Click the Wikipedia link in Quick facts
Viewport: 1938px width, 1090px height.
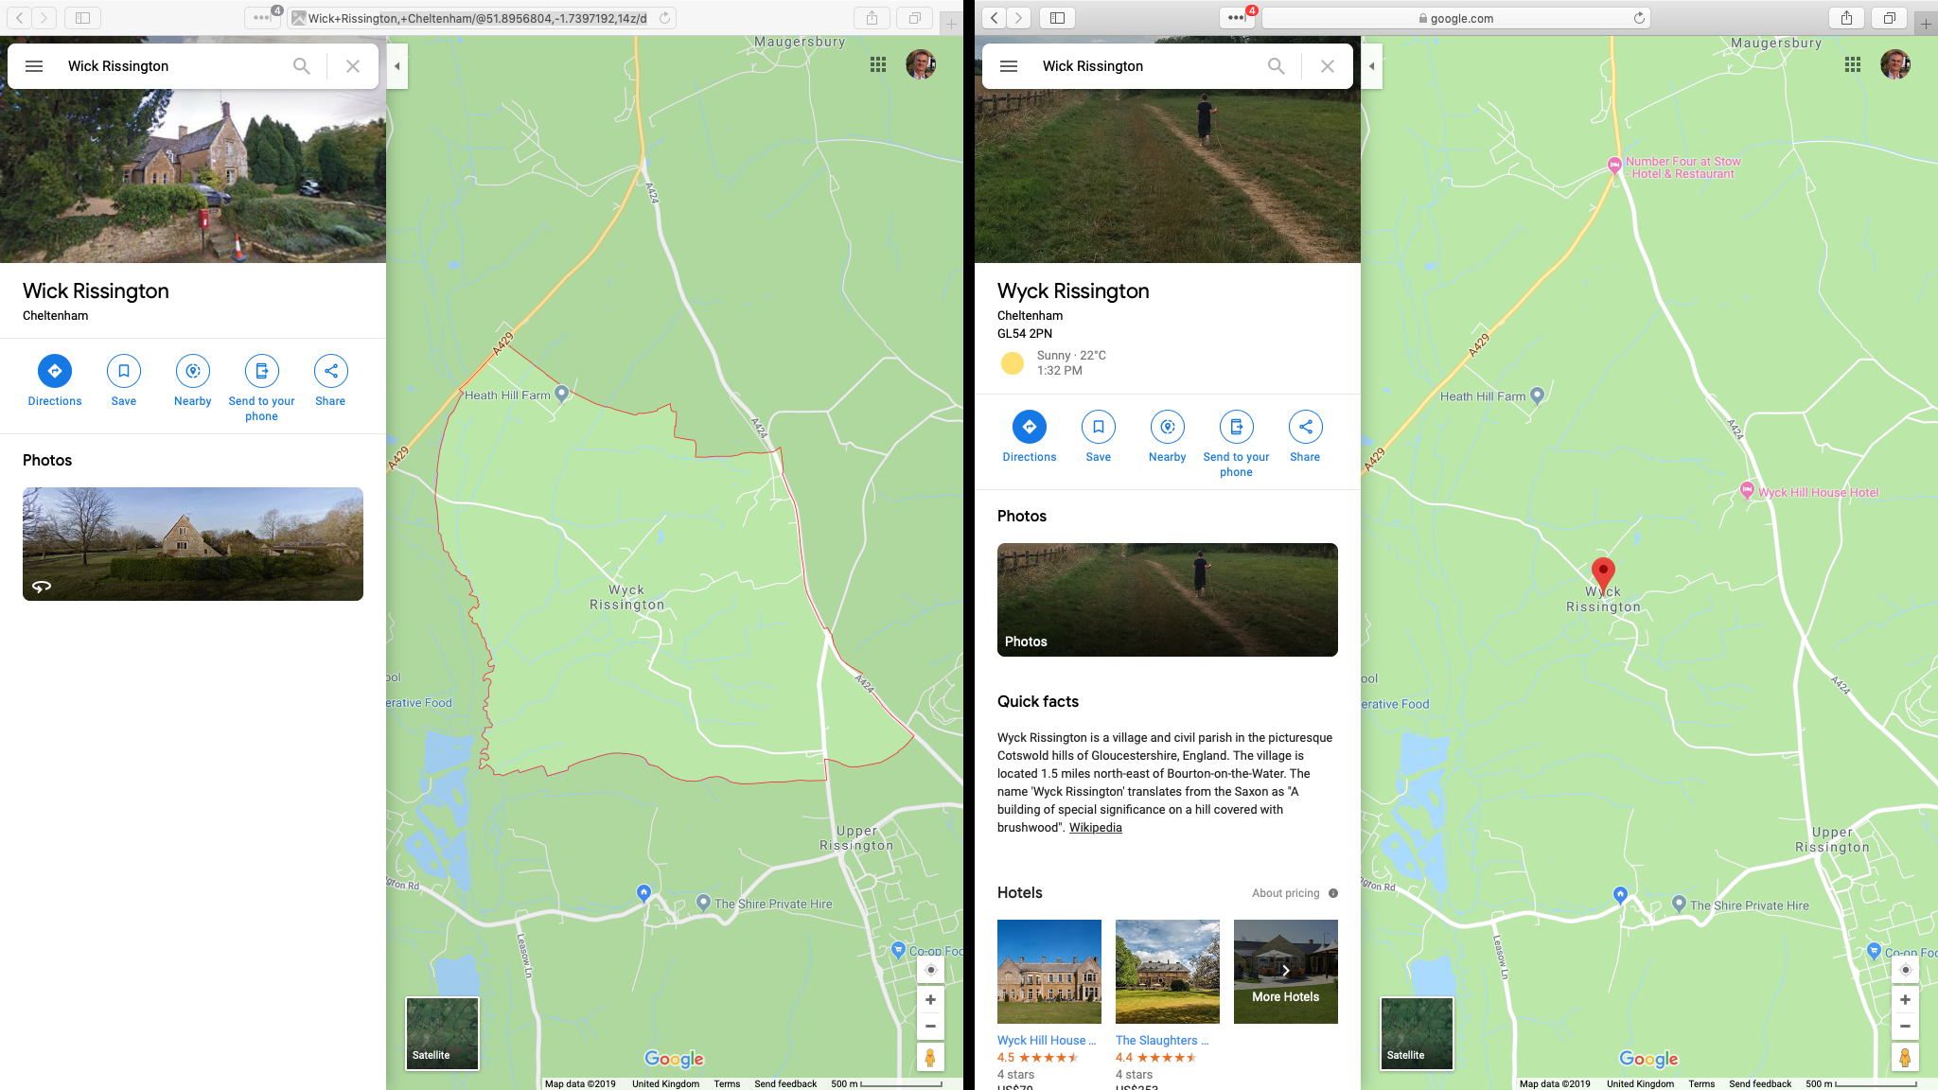(1095, 827)
